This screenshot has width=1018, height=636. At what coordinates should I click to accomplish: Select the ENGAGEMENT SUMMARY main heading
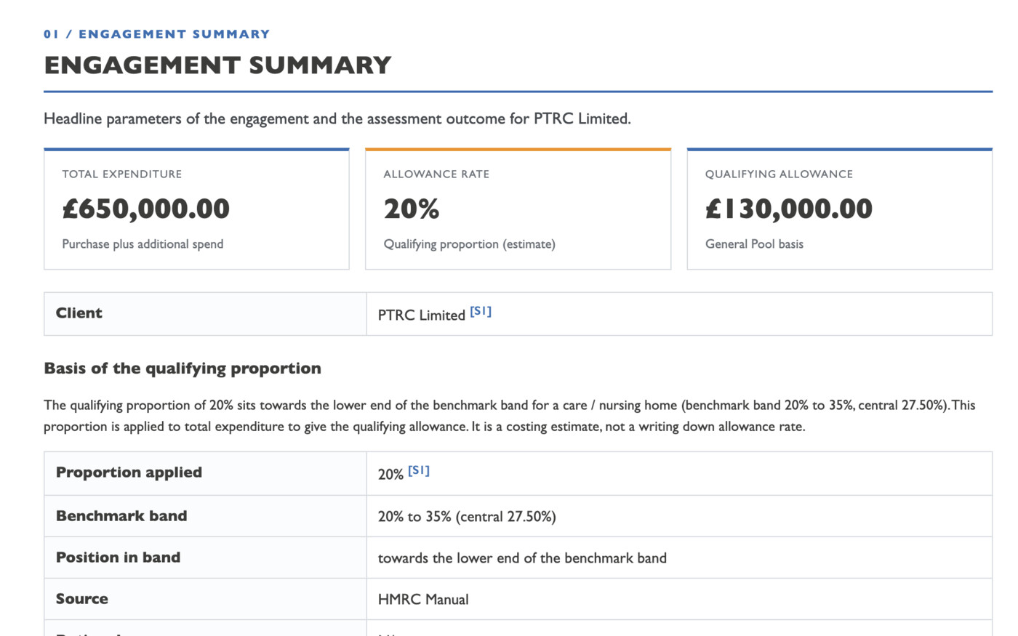[x=217, y=65]
